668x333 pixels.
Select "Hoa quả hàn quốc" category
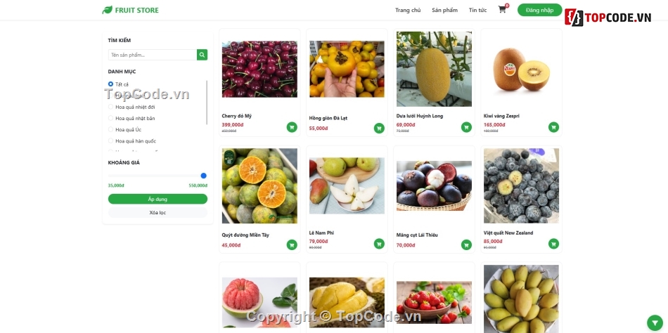110,141
